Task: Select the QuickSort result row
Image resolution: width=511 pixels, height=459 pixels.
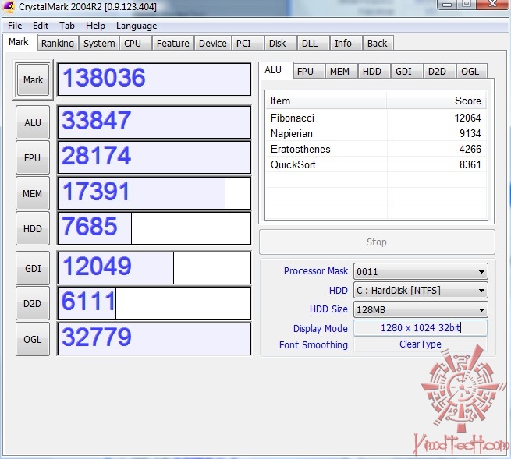Action: point(376,164)
